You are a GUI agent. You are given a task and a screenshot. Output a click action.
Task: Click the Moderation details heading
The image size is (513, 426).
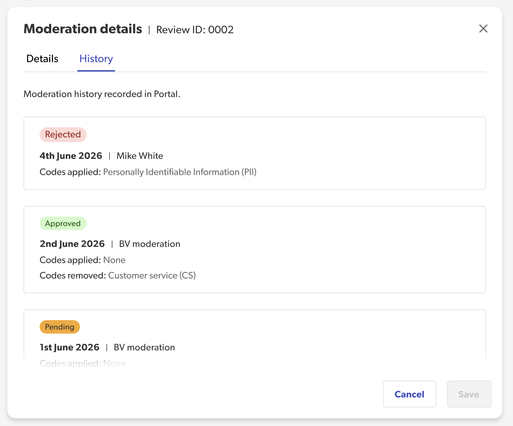83,29
